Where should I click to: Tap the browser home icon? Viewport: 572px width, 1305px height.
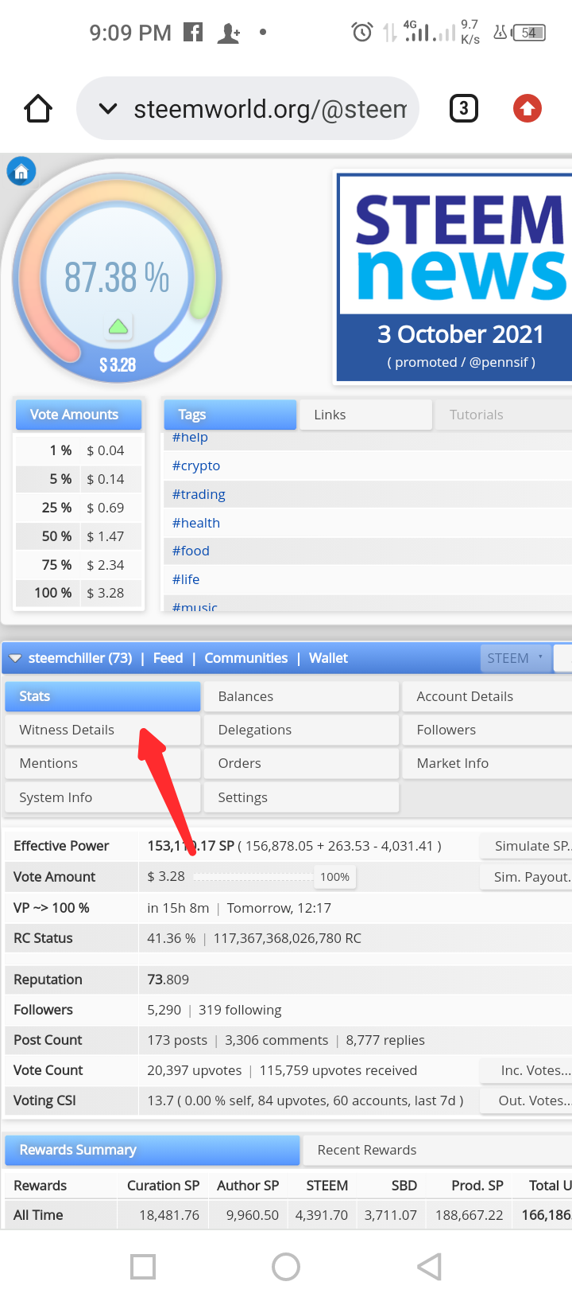[38, 108]
